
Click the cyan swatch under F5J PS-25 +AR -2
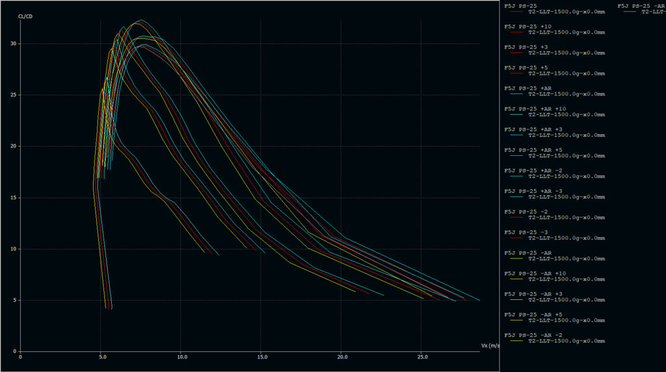pos(516,177)
